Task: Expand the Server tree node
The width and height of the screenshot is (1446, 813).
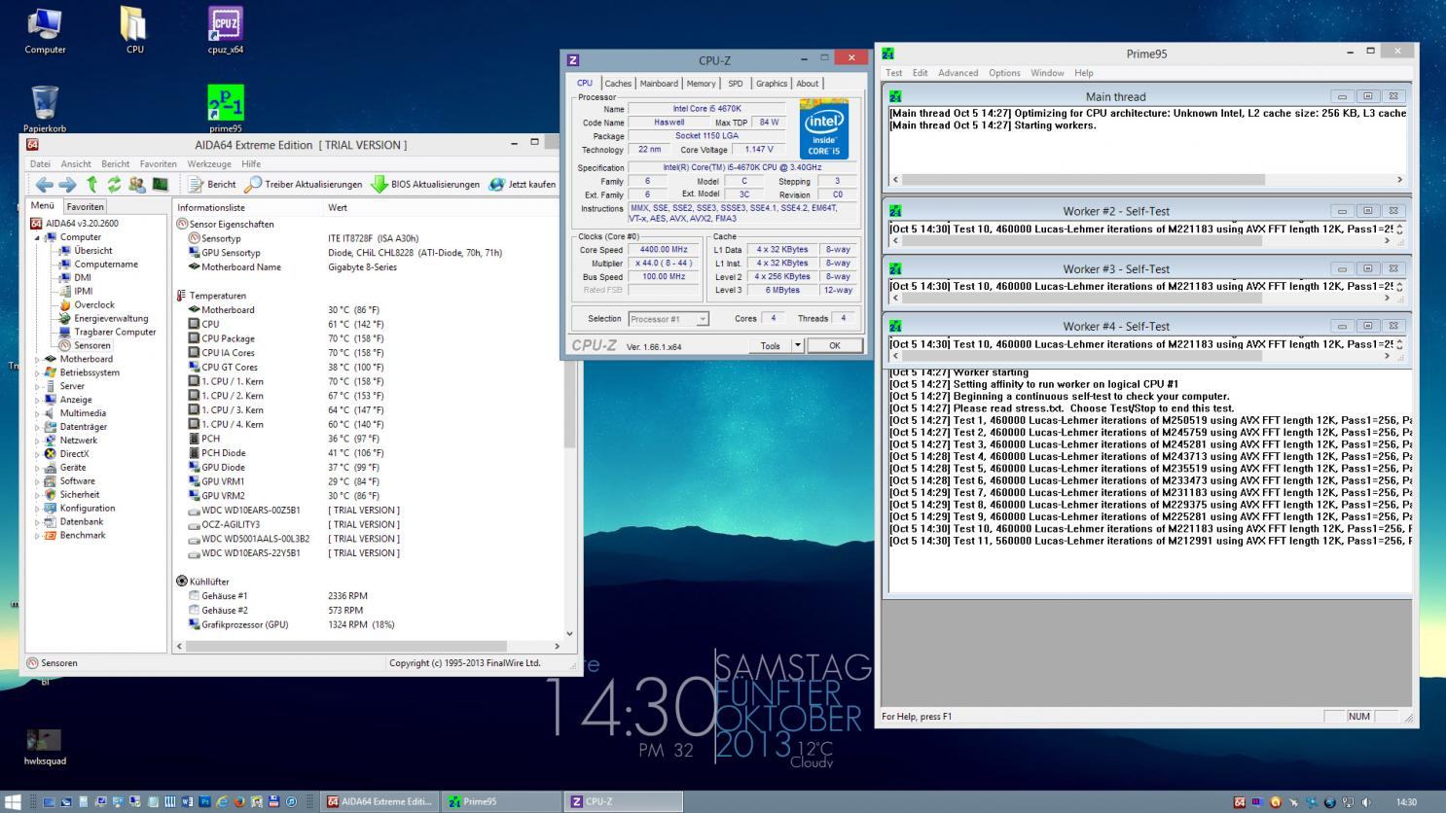Action: click(x=38, y=386)
